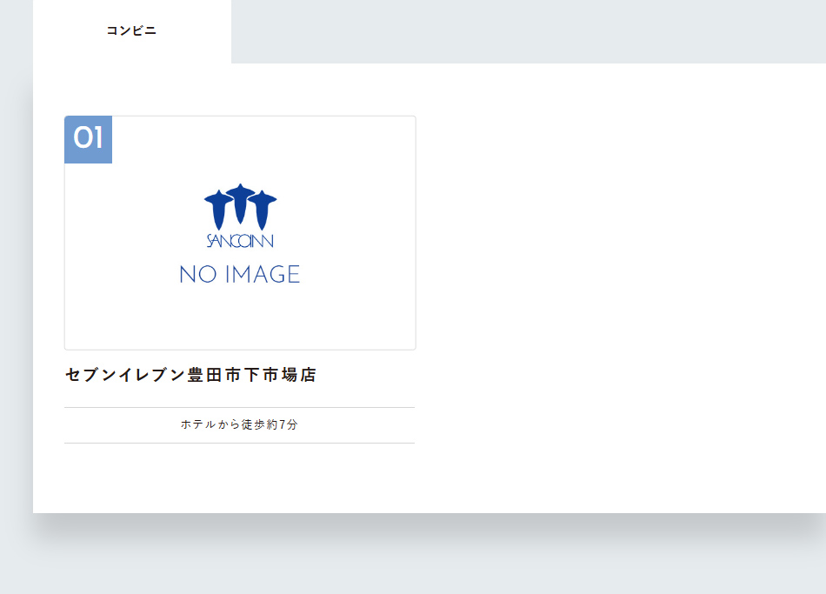Click the NO IMAGE text label
826x594 pixels.
point(240,274)
